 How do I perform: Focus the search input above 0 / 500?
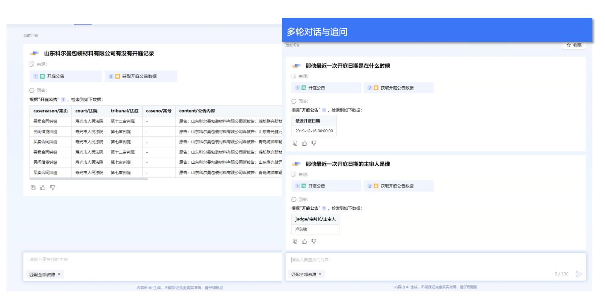click(x=435, y=260)
